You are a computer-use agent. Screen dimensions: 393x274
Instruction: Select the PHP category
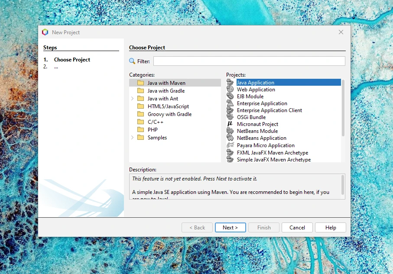pyautogui.click(x=175, y=129)
